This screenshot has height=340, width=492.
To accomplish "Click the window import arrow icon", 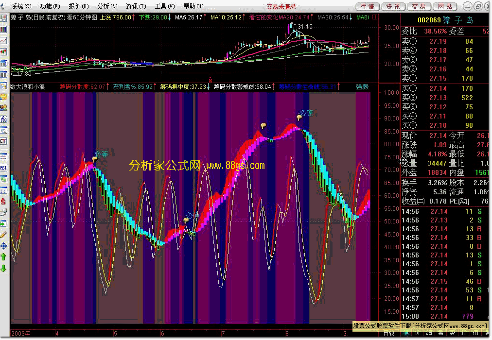I will tap(3, 223).
